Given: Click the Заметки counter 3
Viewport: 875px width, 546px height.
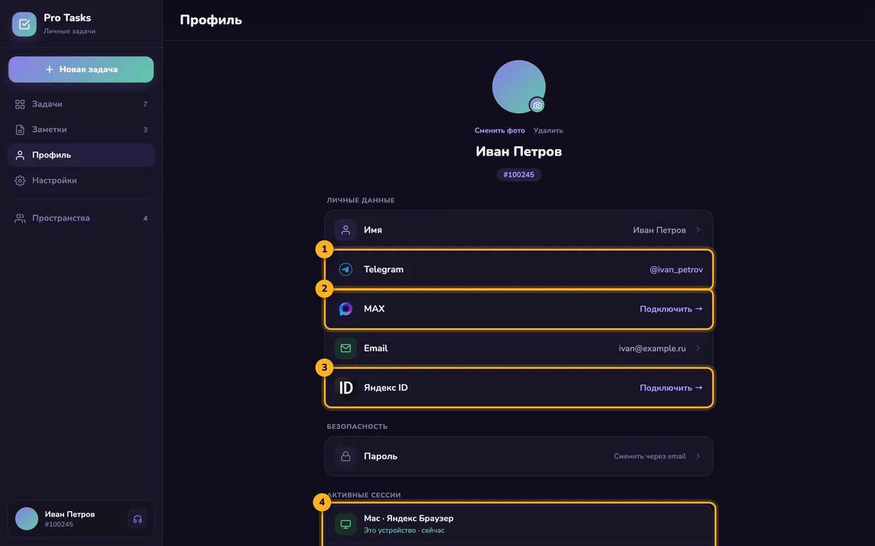Looking at the screenshot, I should coord(145,130).
